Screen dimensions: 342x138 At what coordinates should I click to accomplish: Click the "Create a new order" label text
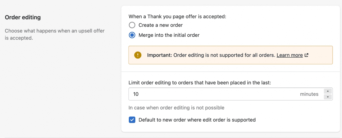(160, 25)
